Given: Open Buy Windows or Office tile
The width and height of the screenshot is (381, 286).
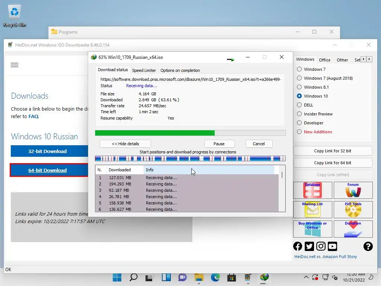Looking at the screenshot, I should click(313, 229).
